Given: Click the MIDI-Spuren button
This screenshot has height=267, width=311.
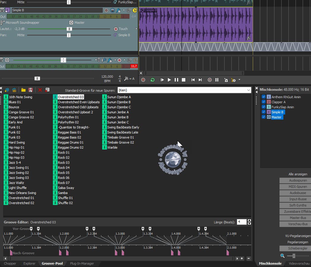Looking at the screenshot, I should (x=295, y=187).
